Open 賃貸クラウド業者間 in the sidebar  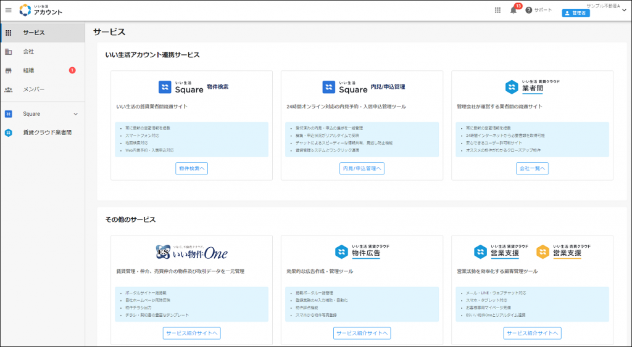pos(48,133)
